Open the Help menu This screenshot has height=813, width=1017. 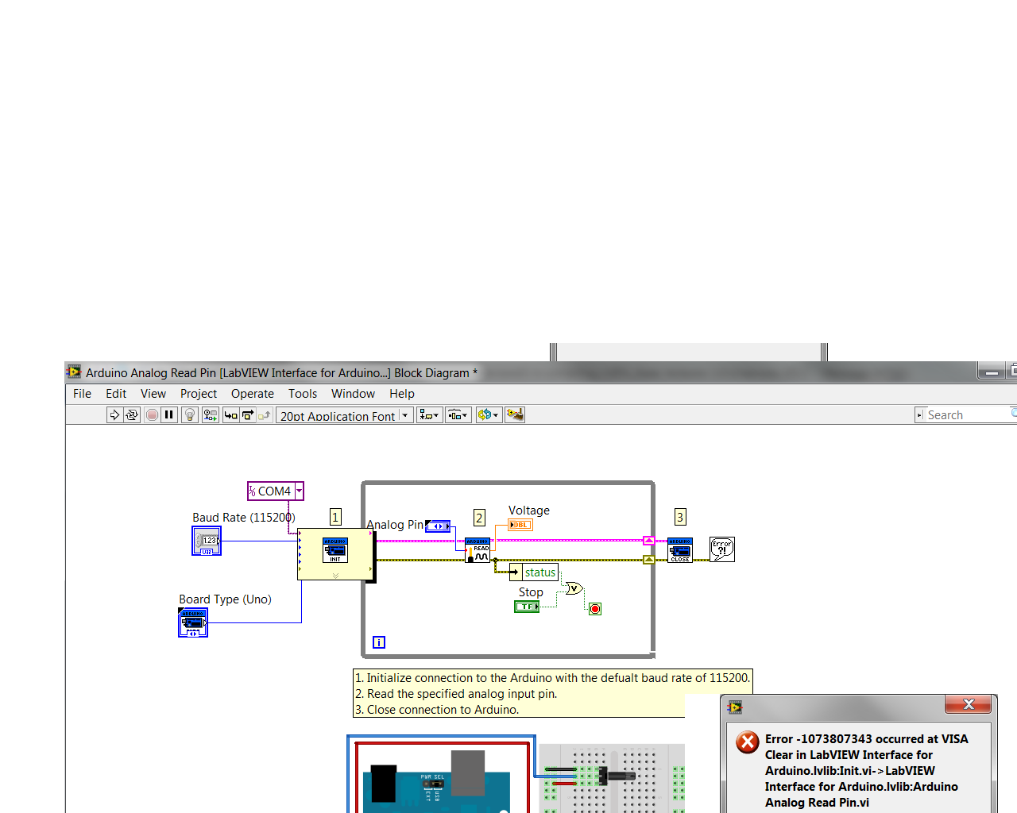tap(402, 394)
